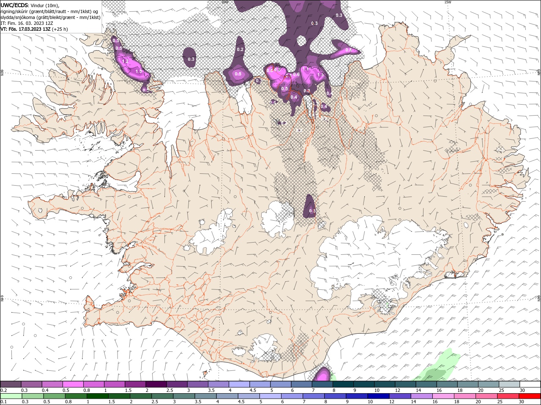
Task: Click the 1.2 snowfall value on the map
Action: pos(125,62)
